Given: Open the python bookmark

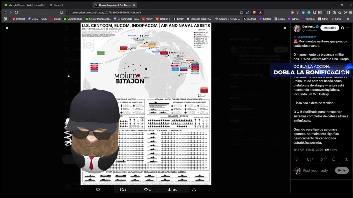Looking at the screenshot, I should [x=293, y=19].
